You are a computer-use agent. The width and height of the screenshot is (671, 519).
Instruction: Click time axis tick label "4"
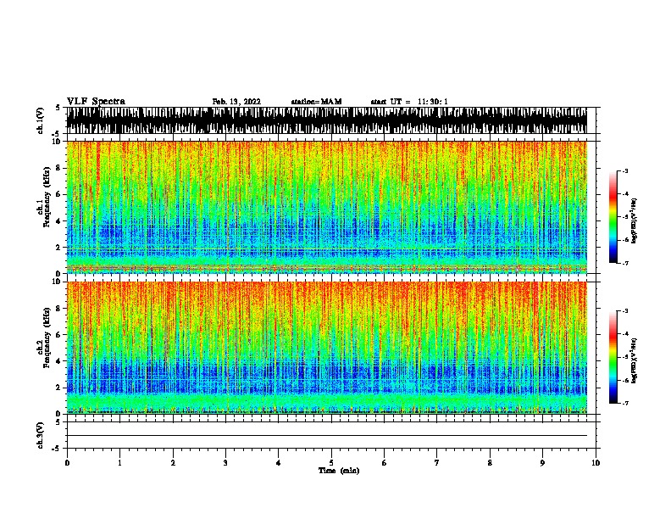click(x=279, y=463)
